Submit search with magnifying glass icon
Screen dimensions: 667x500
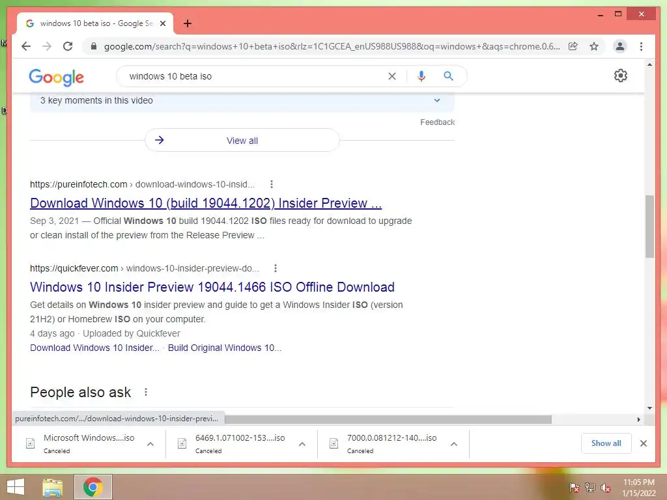click(448, 76)
